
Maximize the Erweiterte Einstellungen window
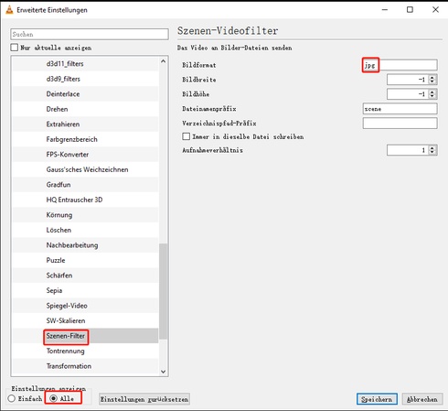click(x=410, y=10)
